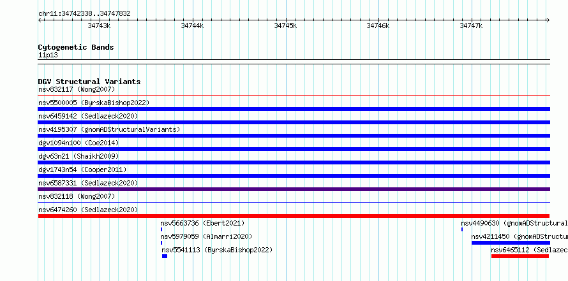Open variant label dgv1743n54 (Cooper2011)
568x281 pixels.
[82, 169]
